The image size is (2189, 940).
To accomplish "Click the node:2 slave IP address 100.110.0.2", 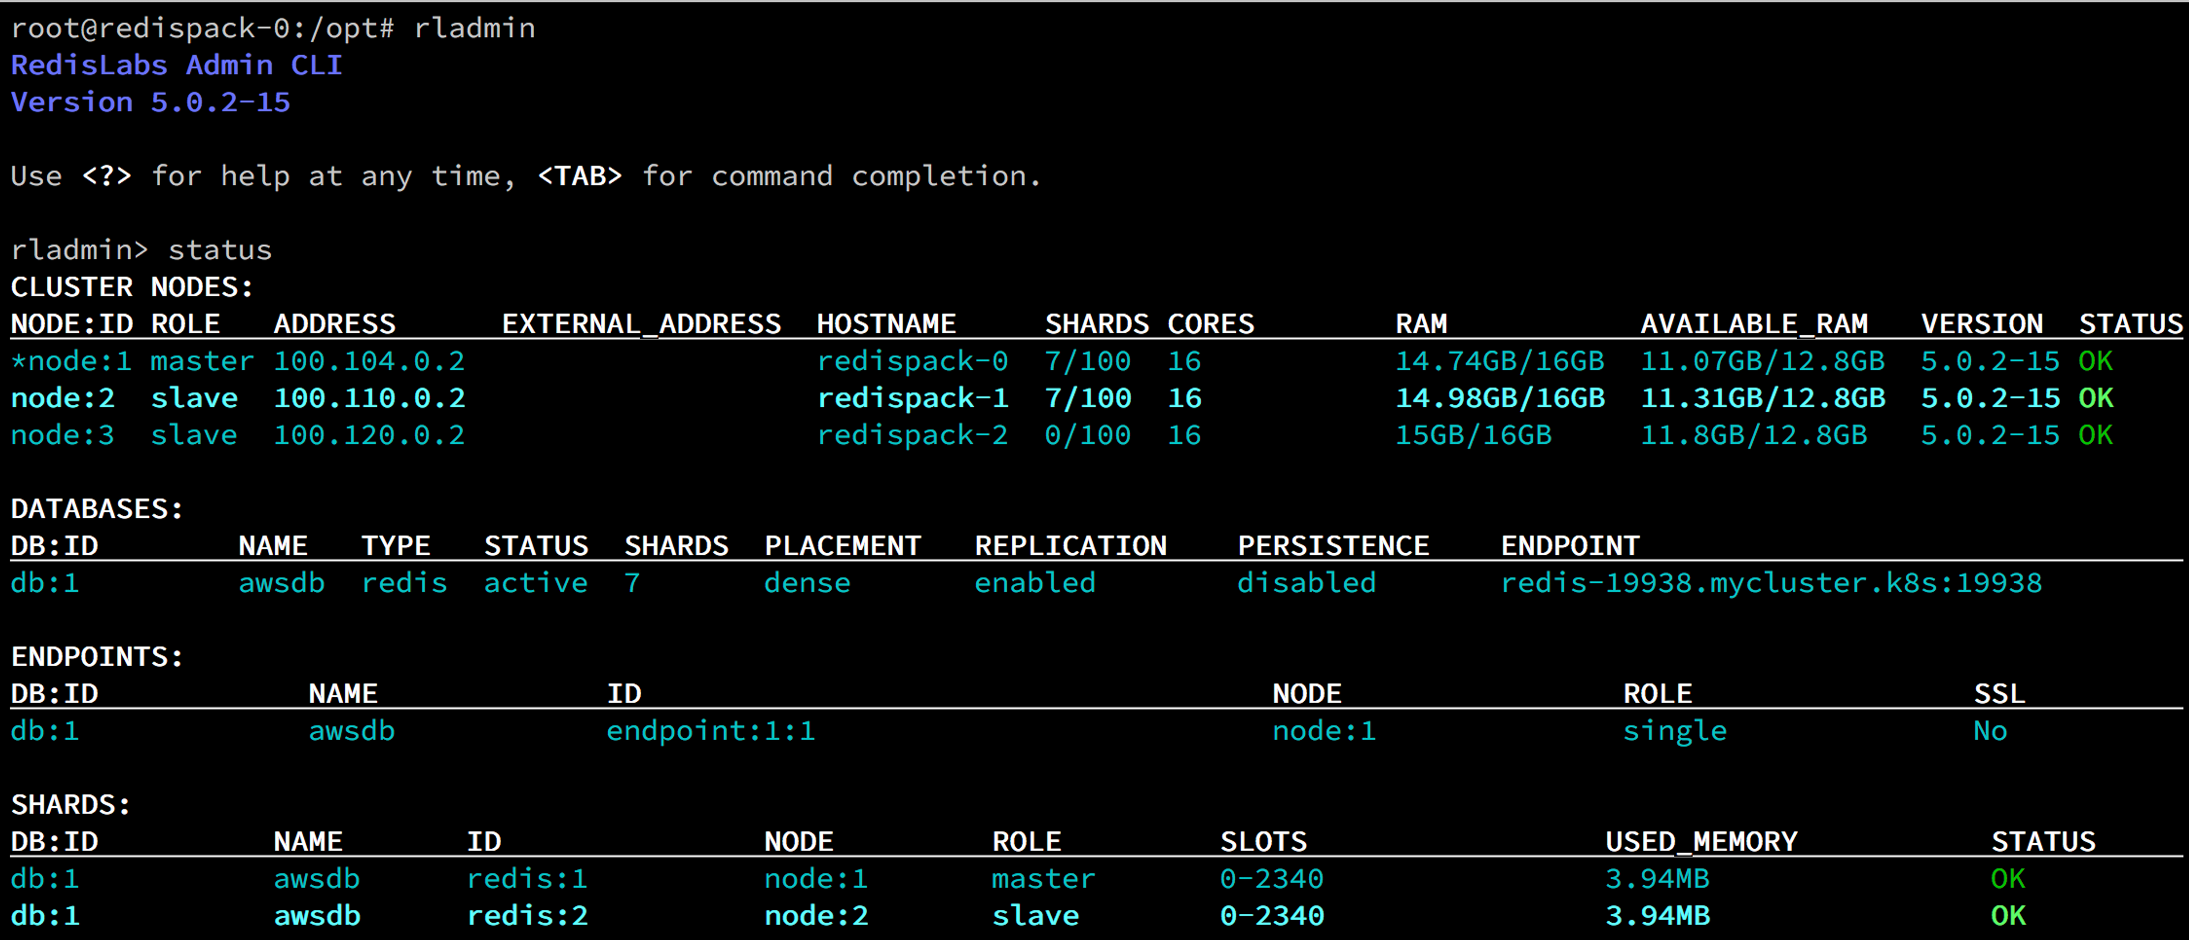I will pyautogui.click(x=369, y=398).
